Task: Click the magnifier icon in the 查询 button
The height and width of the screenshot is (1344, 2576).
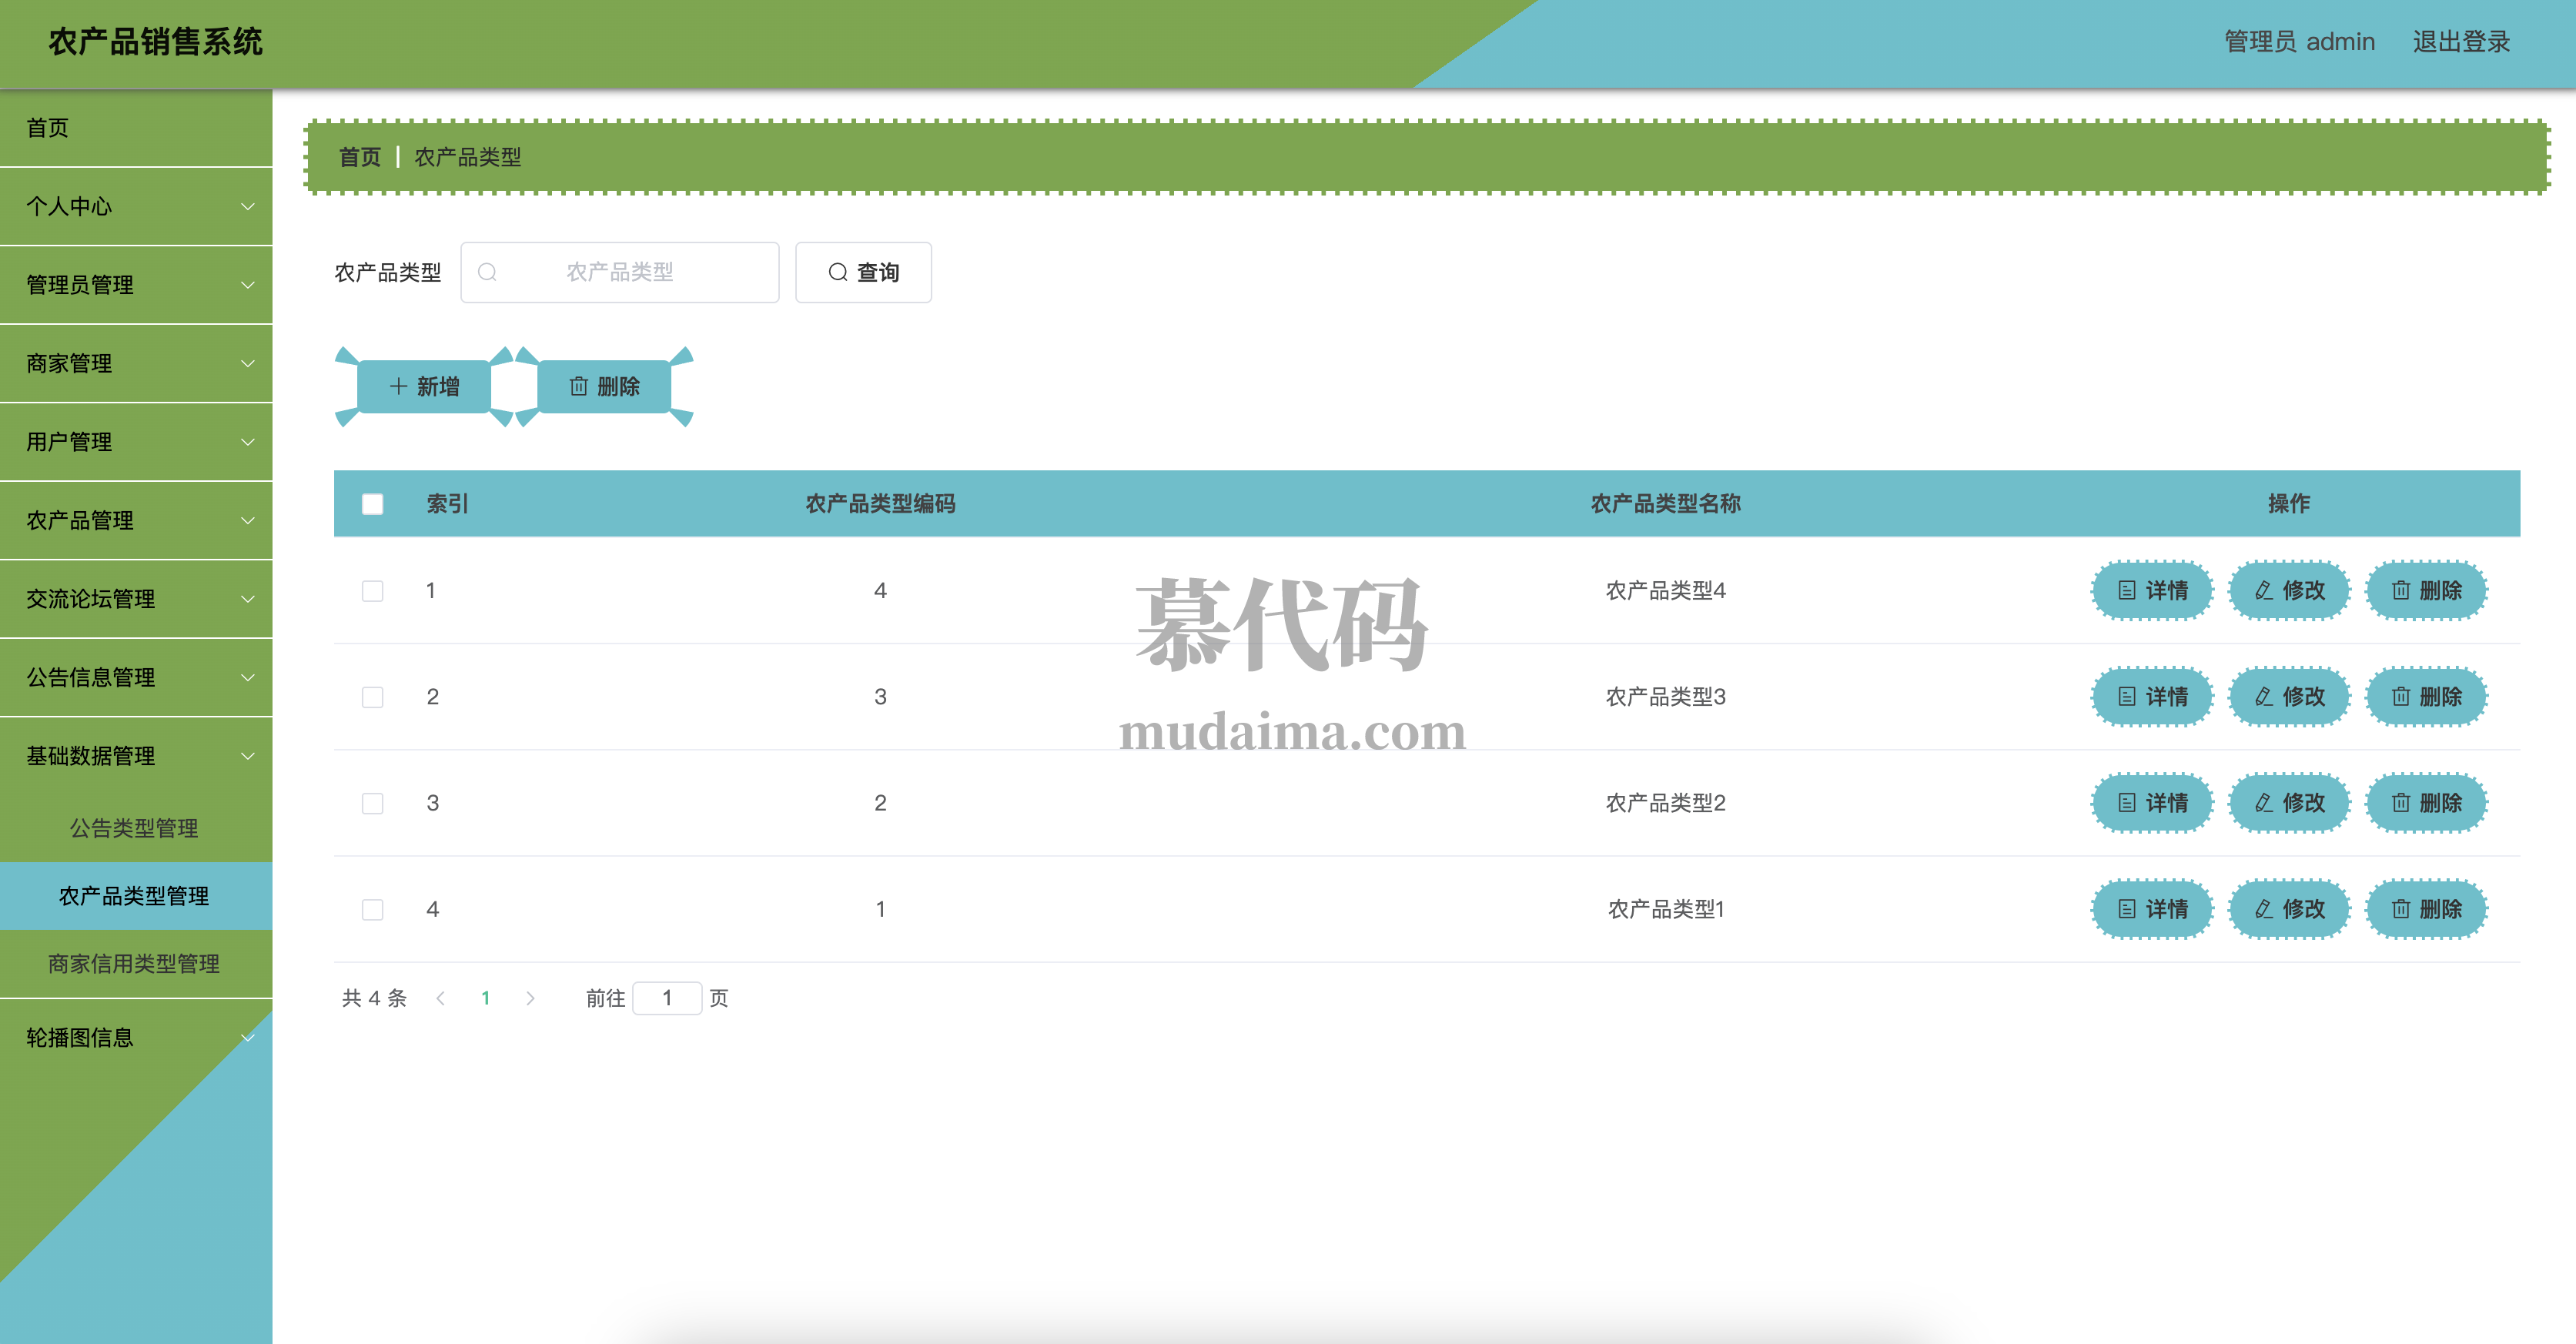Action: [838, 272]
